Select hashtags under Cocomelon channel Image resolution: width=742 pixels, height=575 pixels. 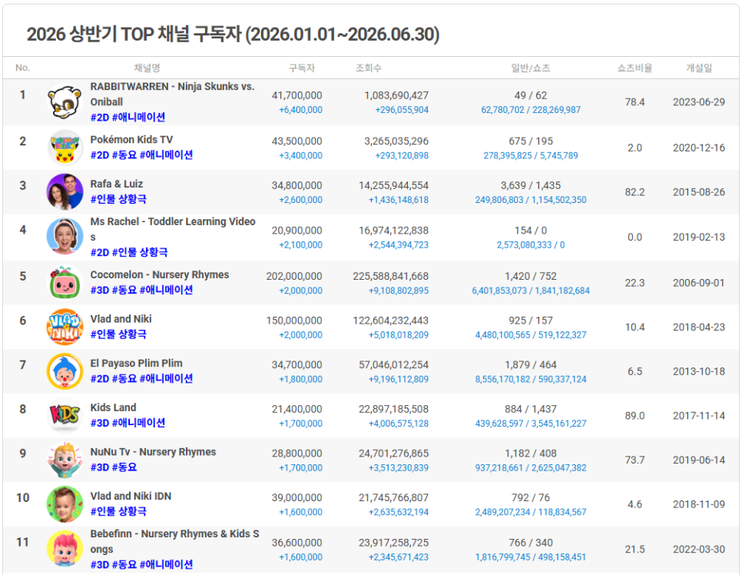pyautogui.click(x=141, y=290)
